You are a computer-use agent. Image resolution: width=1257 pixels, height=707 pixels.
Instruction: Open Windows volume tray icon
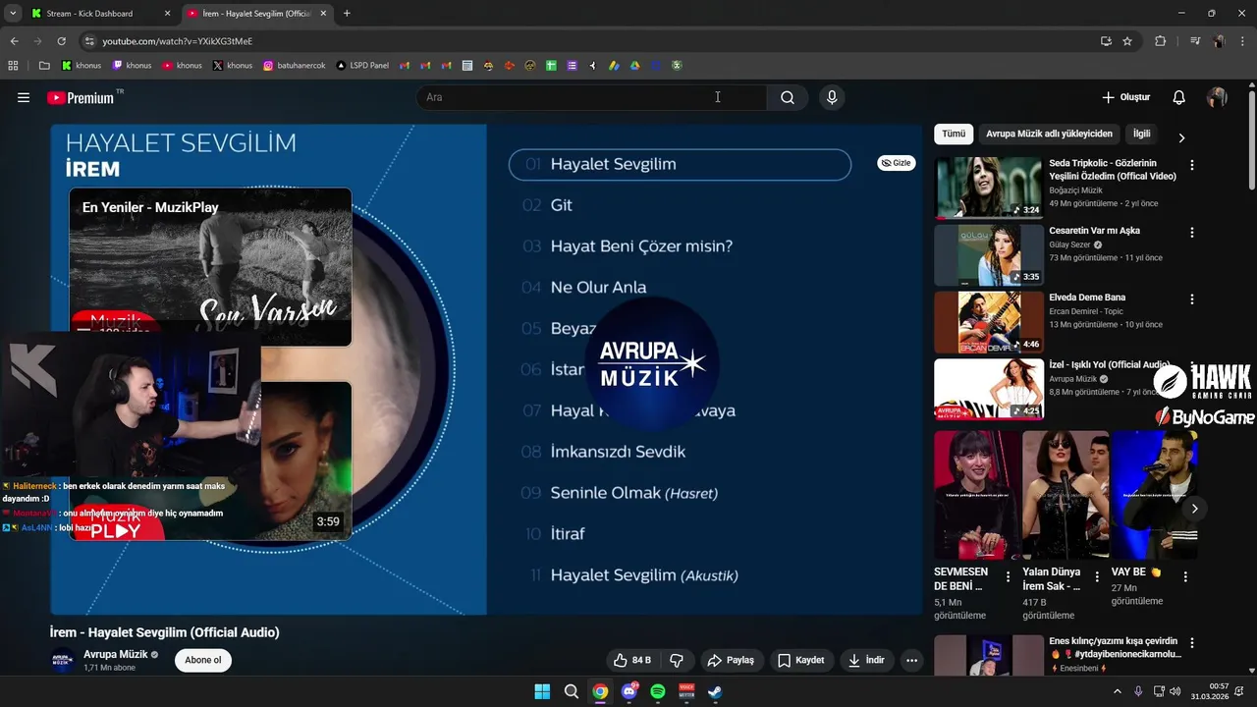(1175, 691)
